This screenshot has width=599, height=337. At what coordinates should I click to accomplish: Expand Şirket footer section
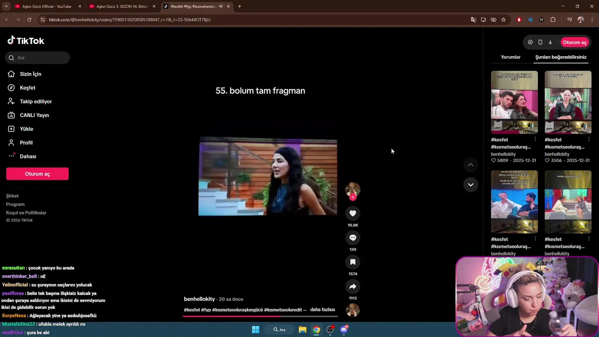tap(12, 196)
